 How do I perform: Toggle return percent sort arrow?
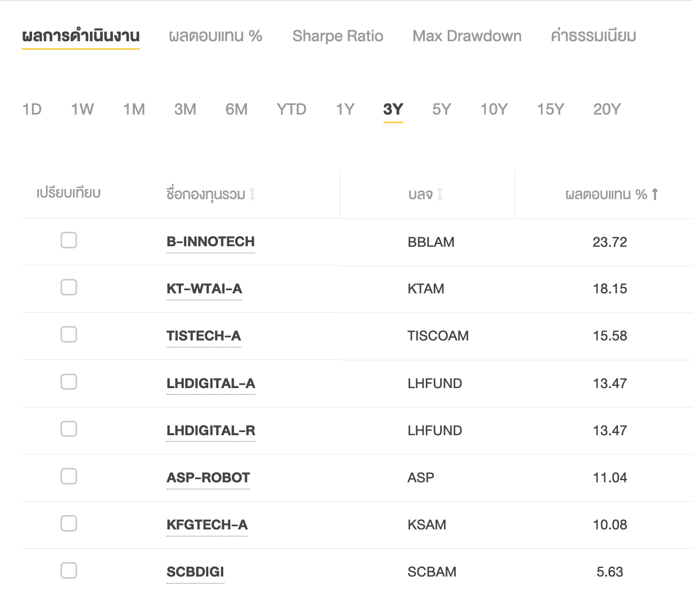[654, 194]
